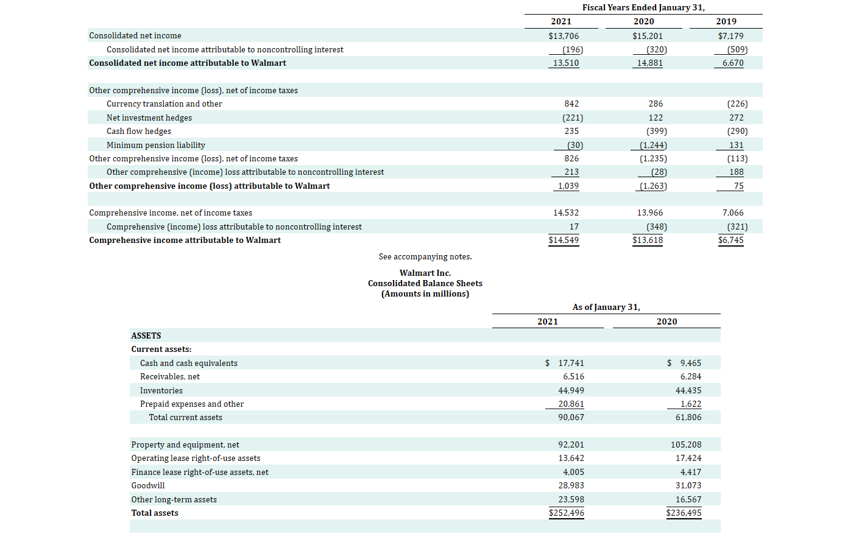Screen dimensions: 856x534
Task: Click the ASSETS section heading
Action: (x=147, y=335)
